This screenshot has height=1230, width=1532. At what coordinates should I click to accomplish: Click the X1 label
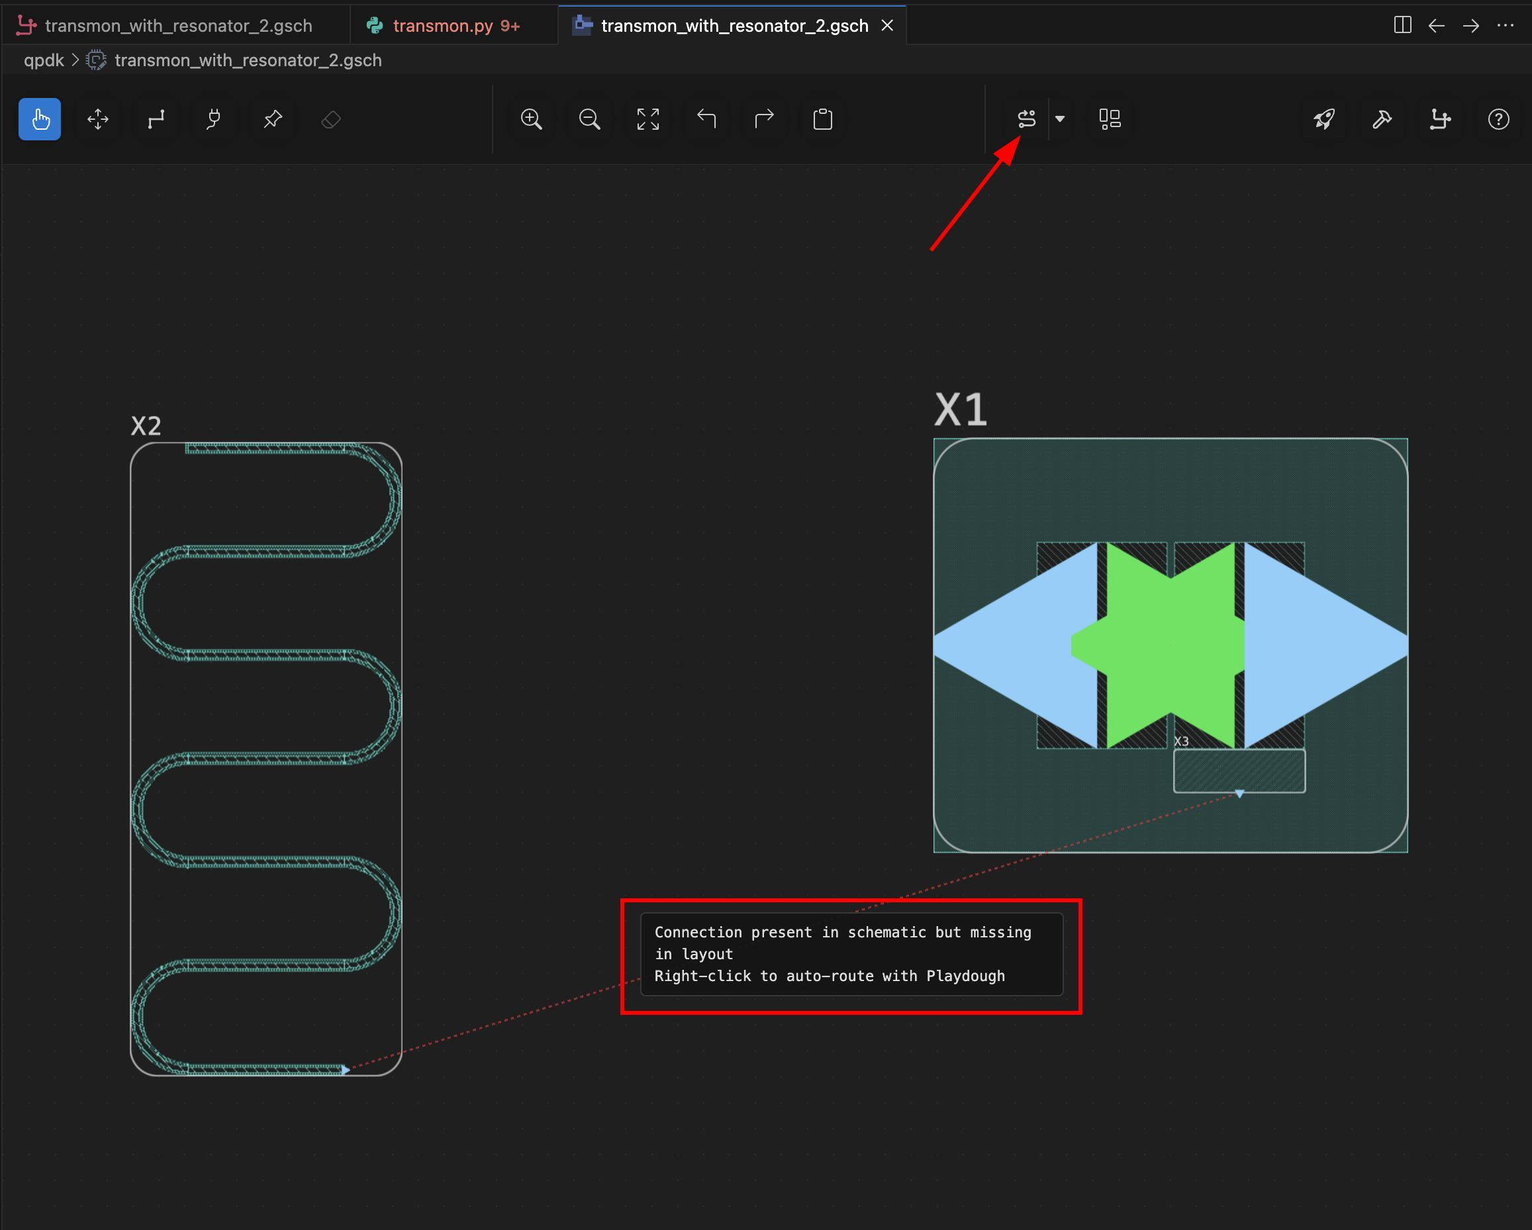tap(961, 410)
